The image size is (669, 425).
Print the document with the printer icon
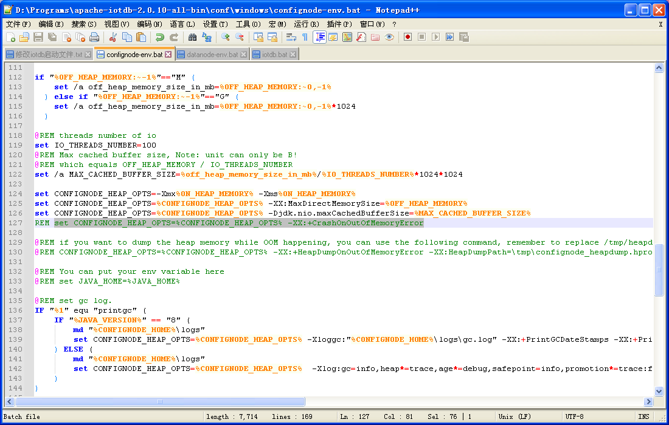tap(94, 38)
